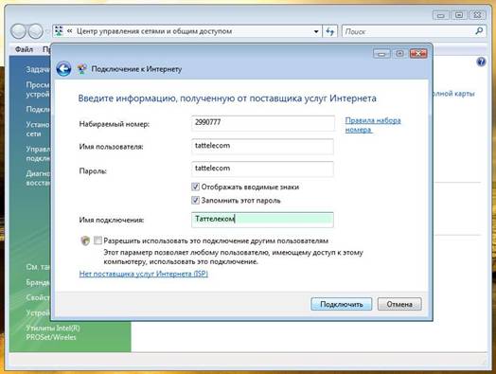Image resolution: width=496 pixels, height=374 pixels.
Task: Refresh the Network Center address bar
Action: (330, 31)
